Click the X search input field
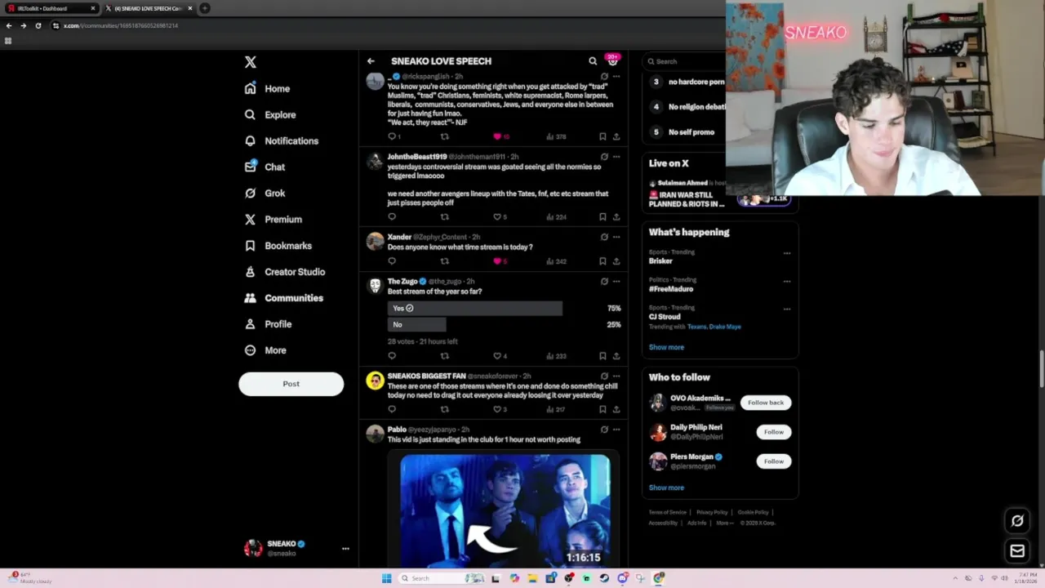The width and height of the screenshot is (1045, 588). click(683, 61)
